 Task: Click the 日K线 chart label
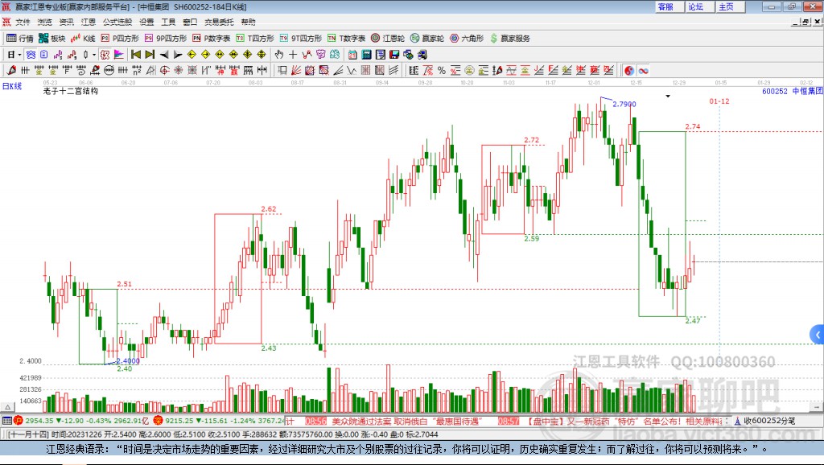click(x=12, y=86)
